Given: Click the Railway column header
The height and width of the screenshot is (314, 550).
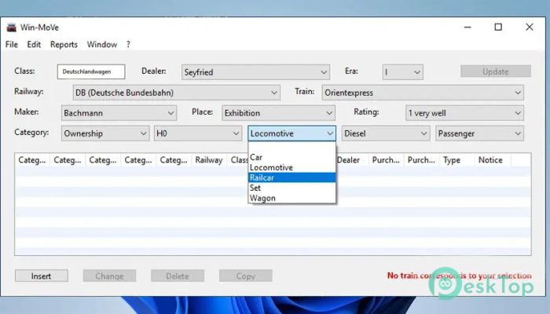Looking at the screenshot, I should (209, 160).
